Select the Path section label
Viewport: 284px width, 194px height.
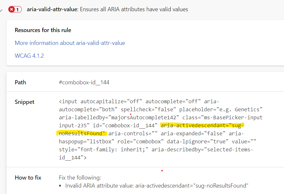[x=20, y=82]
